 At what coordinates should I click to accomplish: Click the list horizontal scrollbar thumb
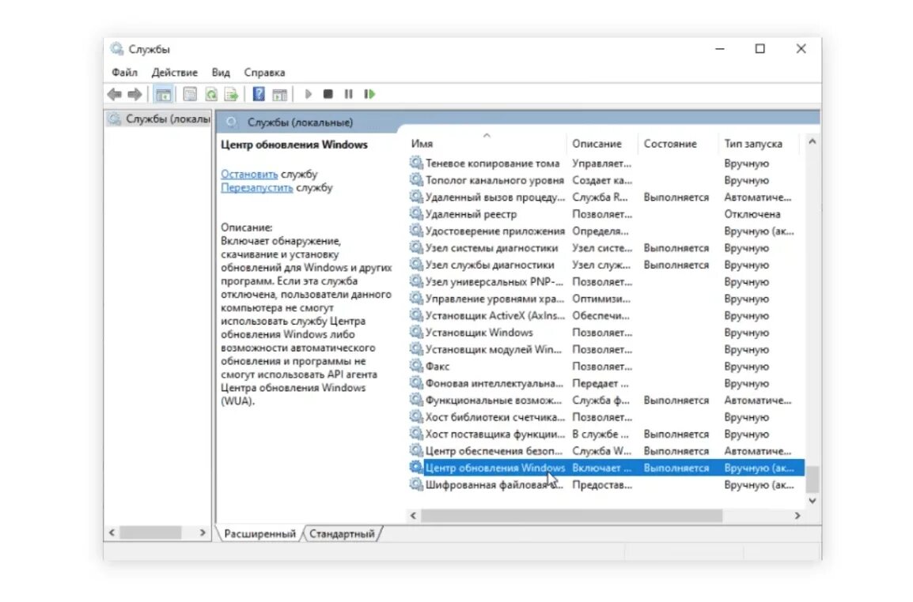click(572, 515)
